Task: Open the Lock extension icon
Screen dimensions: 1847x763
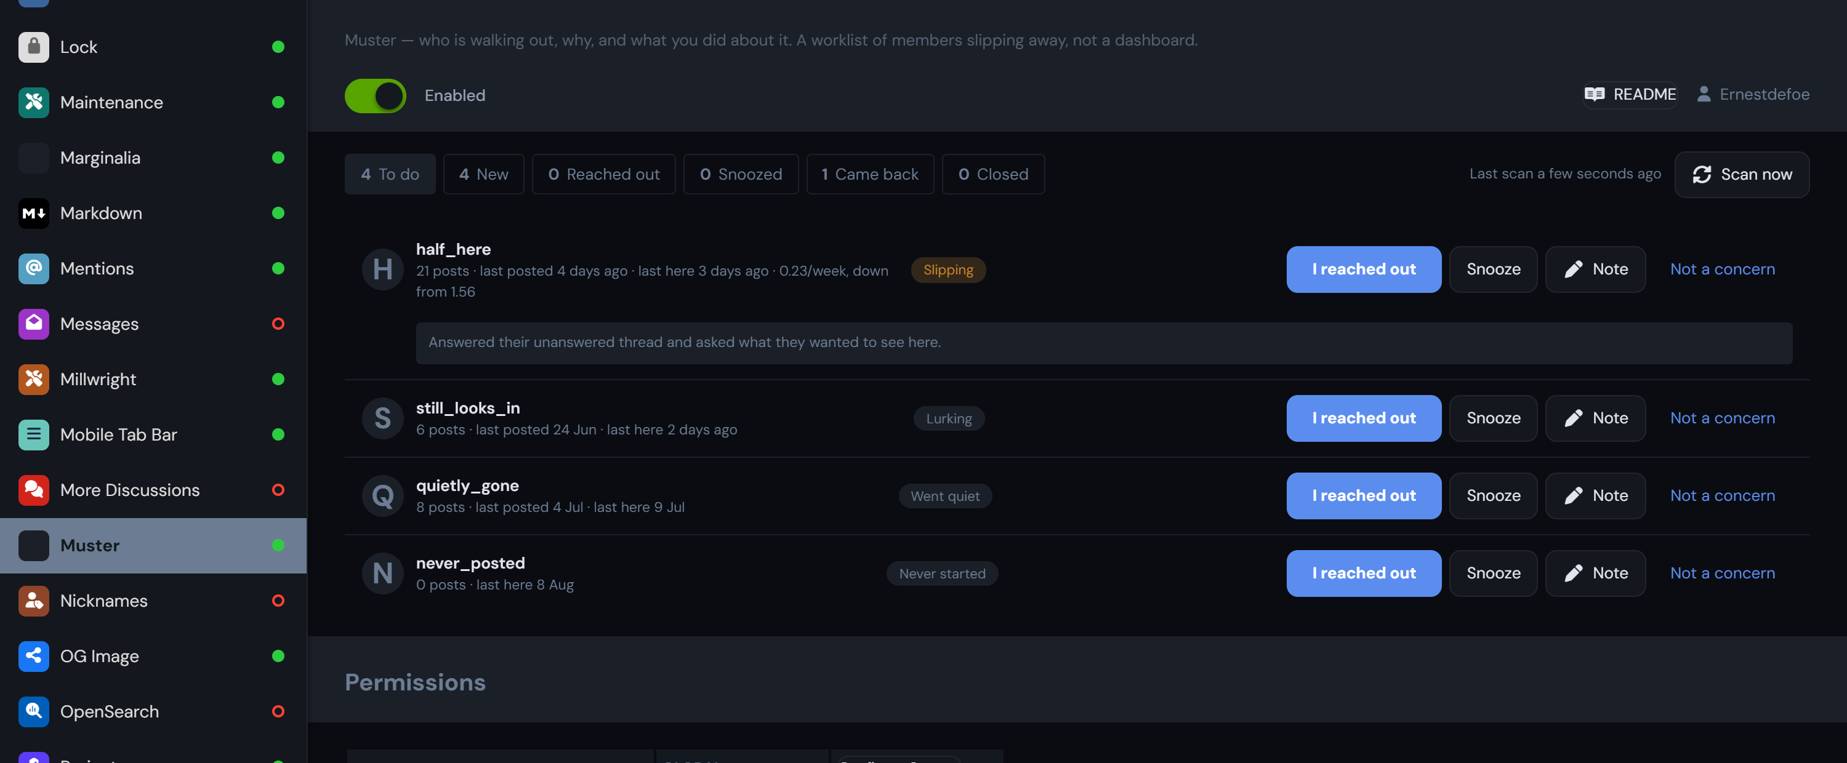Action: 34,47
